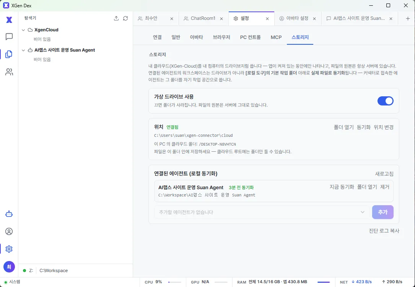Close the 아바타 설정 tab

(314, 18)
